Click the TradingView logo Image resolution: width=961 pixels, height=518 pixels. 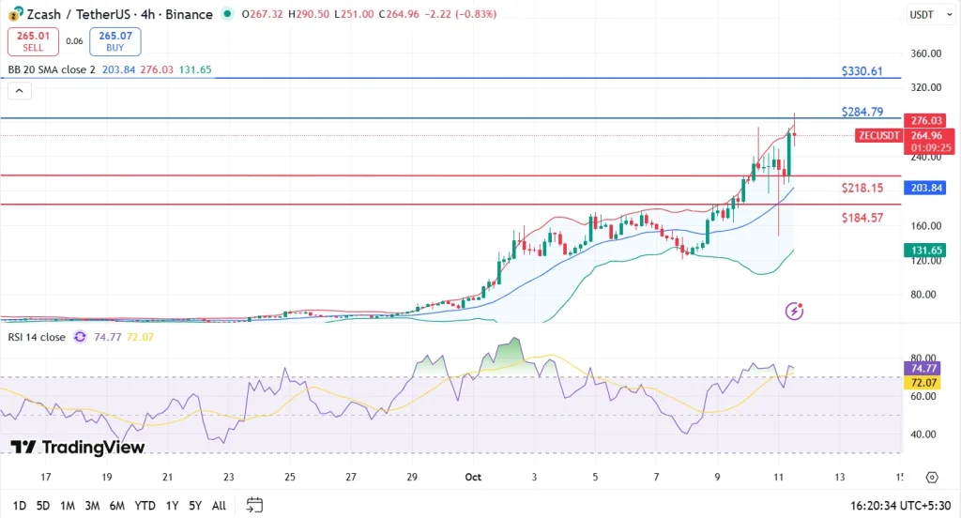point(78,448)
